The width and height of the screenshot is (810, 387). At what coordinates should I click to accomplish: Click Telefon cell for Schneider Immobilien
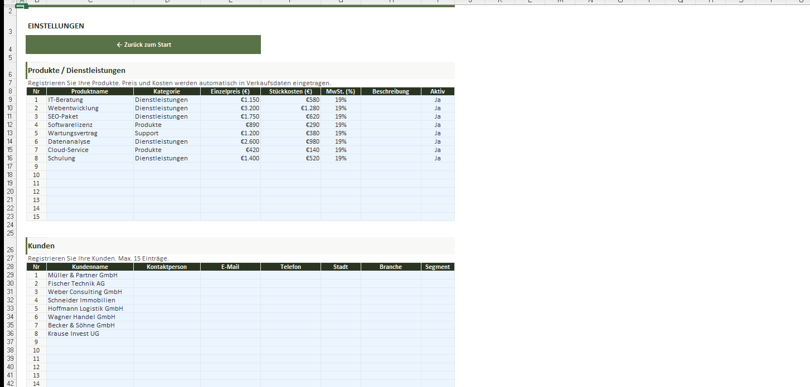(290, 300)
